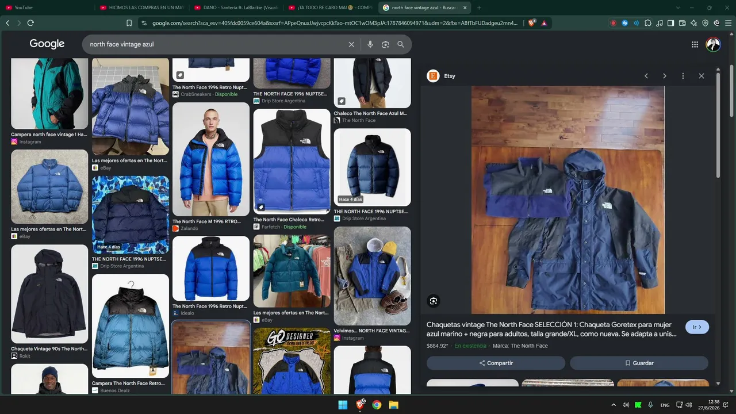Open the GO Designer blue jacket image
Screen dimensions: 736x414
292,361
